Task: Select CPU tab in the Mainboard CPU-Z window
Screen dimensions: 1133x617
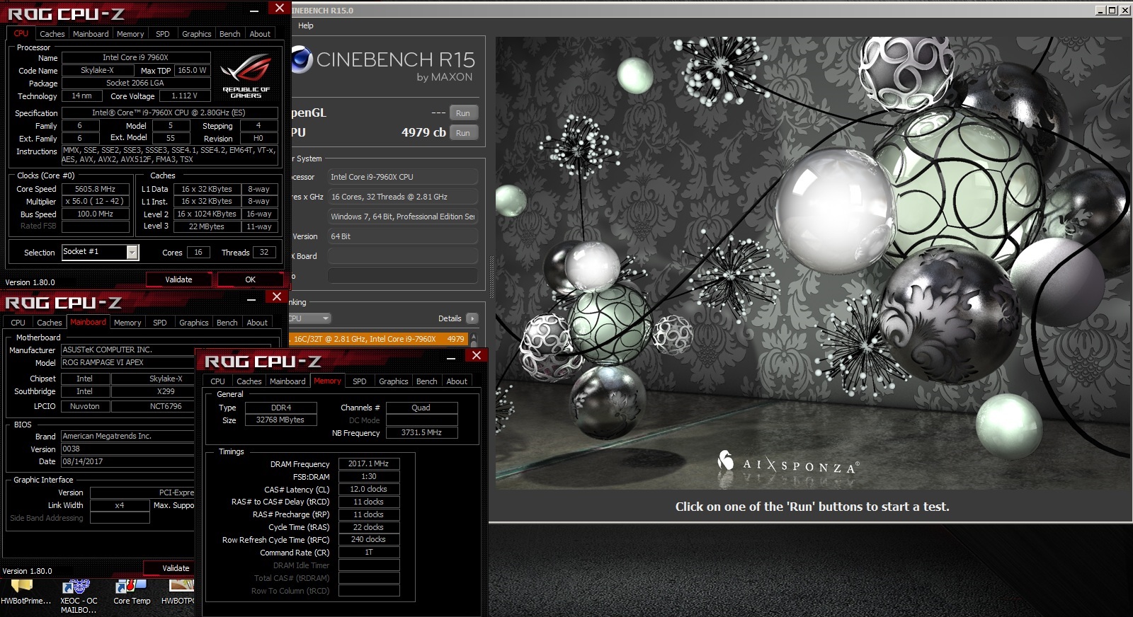Action: coord(18,323)
